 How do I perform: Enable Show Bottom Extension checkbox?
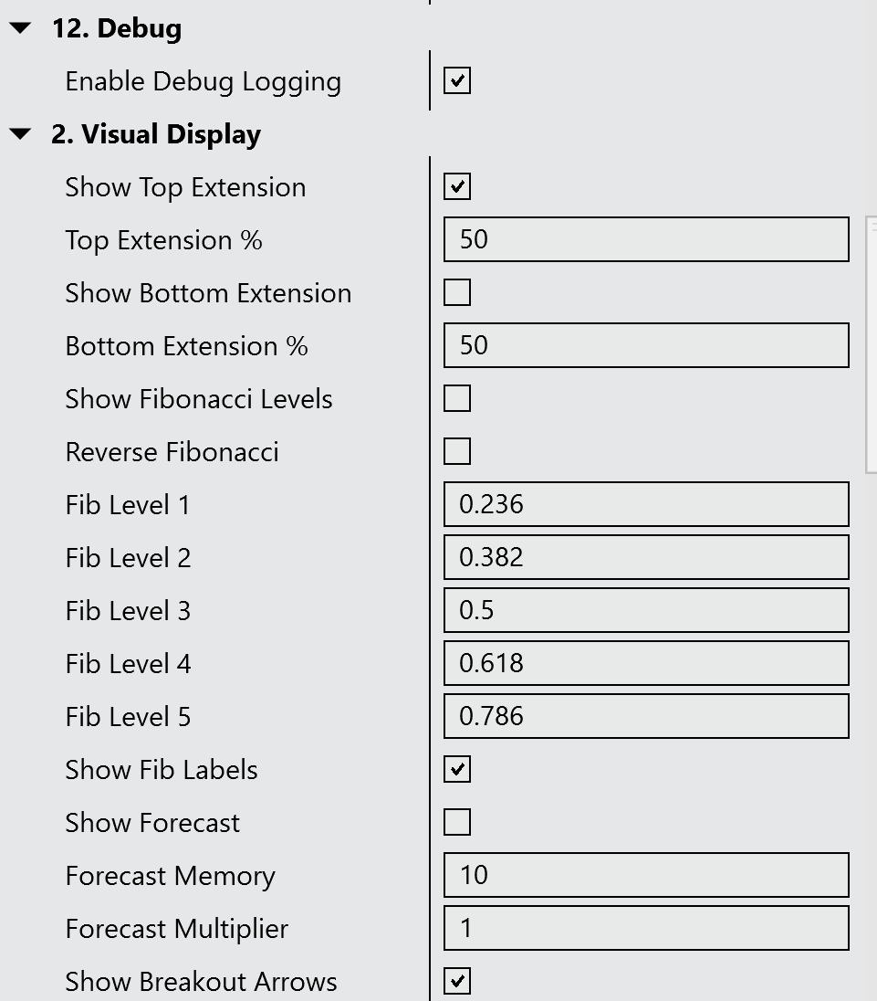[457, 293]
